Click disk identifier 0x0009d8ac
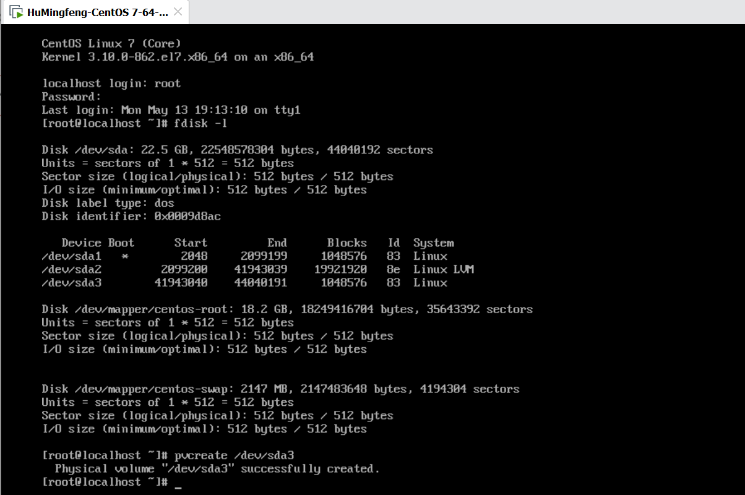 [187, 217]
